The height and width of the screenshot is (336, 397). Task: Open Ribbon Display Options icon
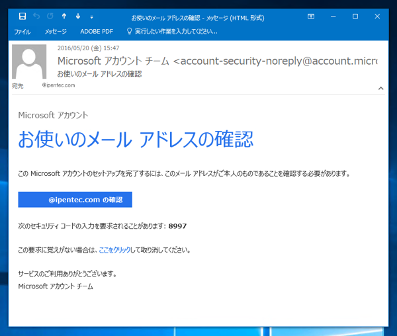coord(311,17)
